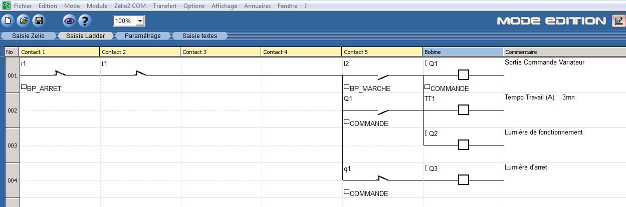Viewport: 626px width, 207px height.
Task: Toggle the BP_MARCHE checkbox under I2
Action: (x=346, y=87)
